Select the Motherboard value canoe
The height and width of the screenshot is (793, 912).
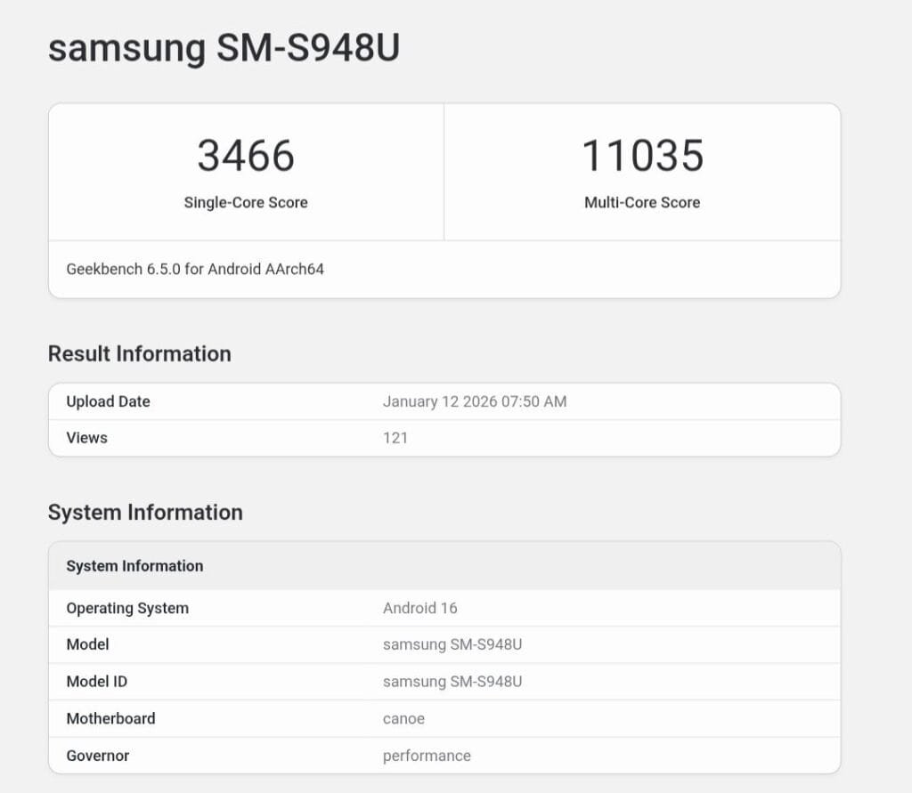pos(403,718)
